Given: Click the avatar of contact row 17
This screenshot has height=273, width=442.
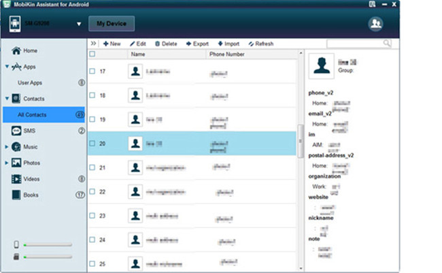Looking at the screenshot, I should point(135,71).
